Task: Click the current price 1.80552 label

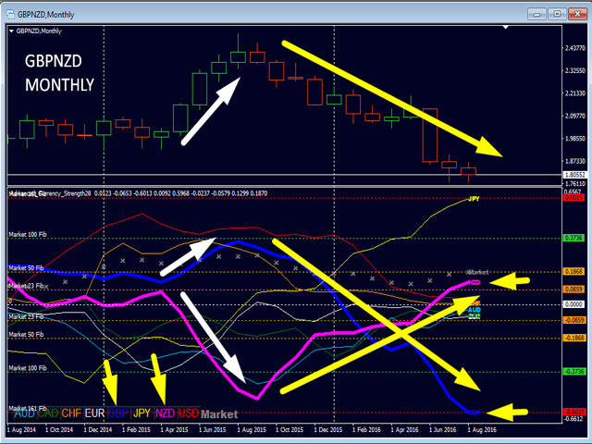Action: [x=573, y=175]
